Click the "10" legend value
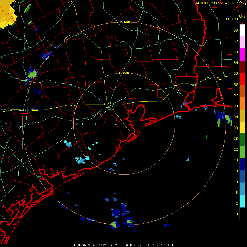 pyautogui.click(x=236, y=182)
